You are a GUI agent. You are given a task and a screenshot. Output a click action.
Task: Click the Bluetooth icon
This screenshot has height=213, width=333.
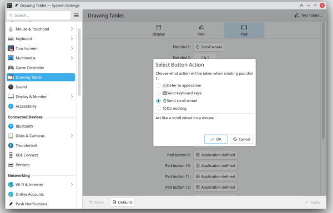11,126
